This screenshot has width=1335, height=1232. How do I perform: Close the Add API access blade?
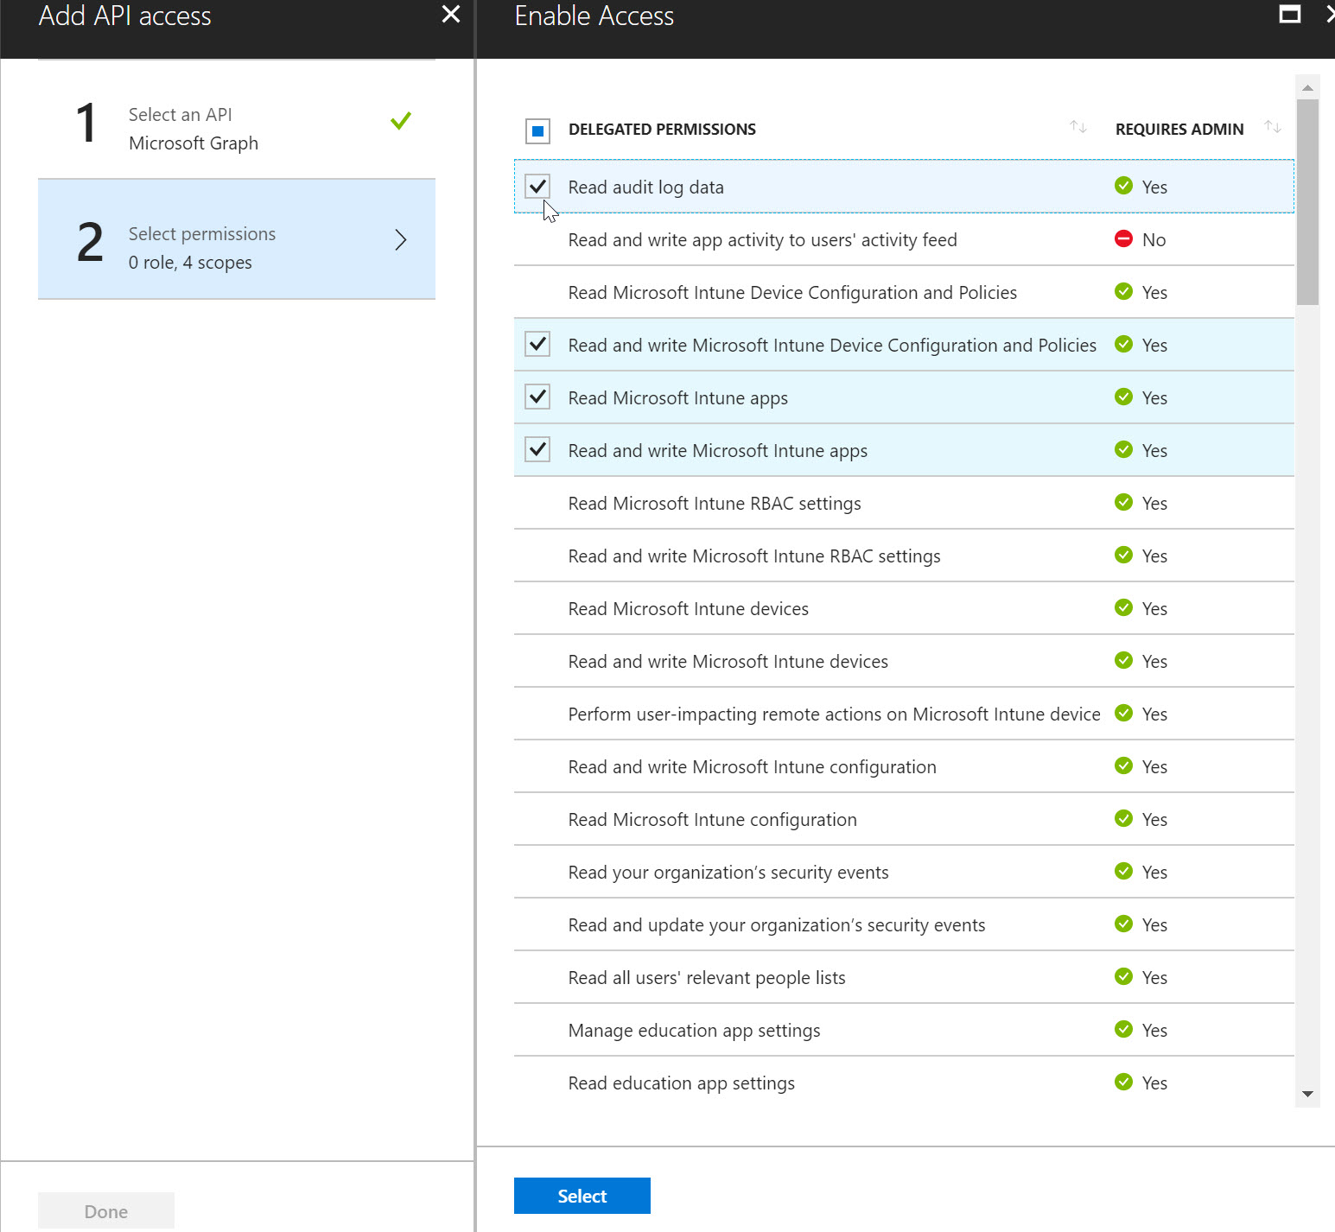(x=450, y=15)
